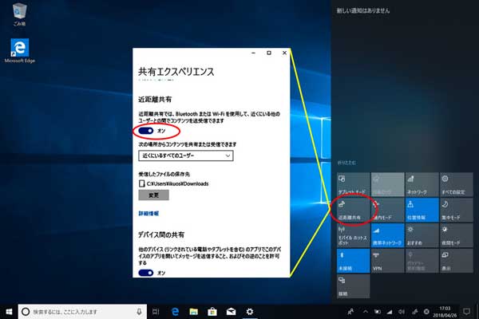Screen dimensions: 479x319
Task: Click the Downloads folder path text
Action: [177, 183]
